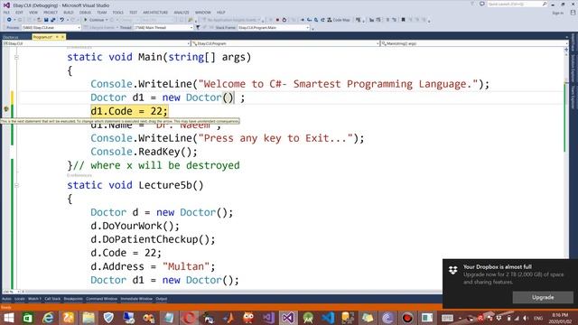Image resolution: width=578 pixels, height=325 pixels.
Task: Open the Locals debug tab
Action: (20, 299)
